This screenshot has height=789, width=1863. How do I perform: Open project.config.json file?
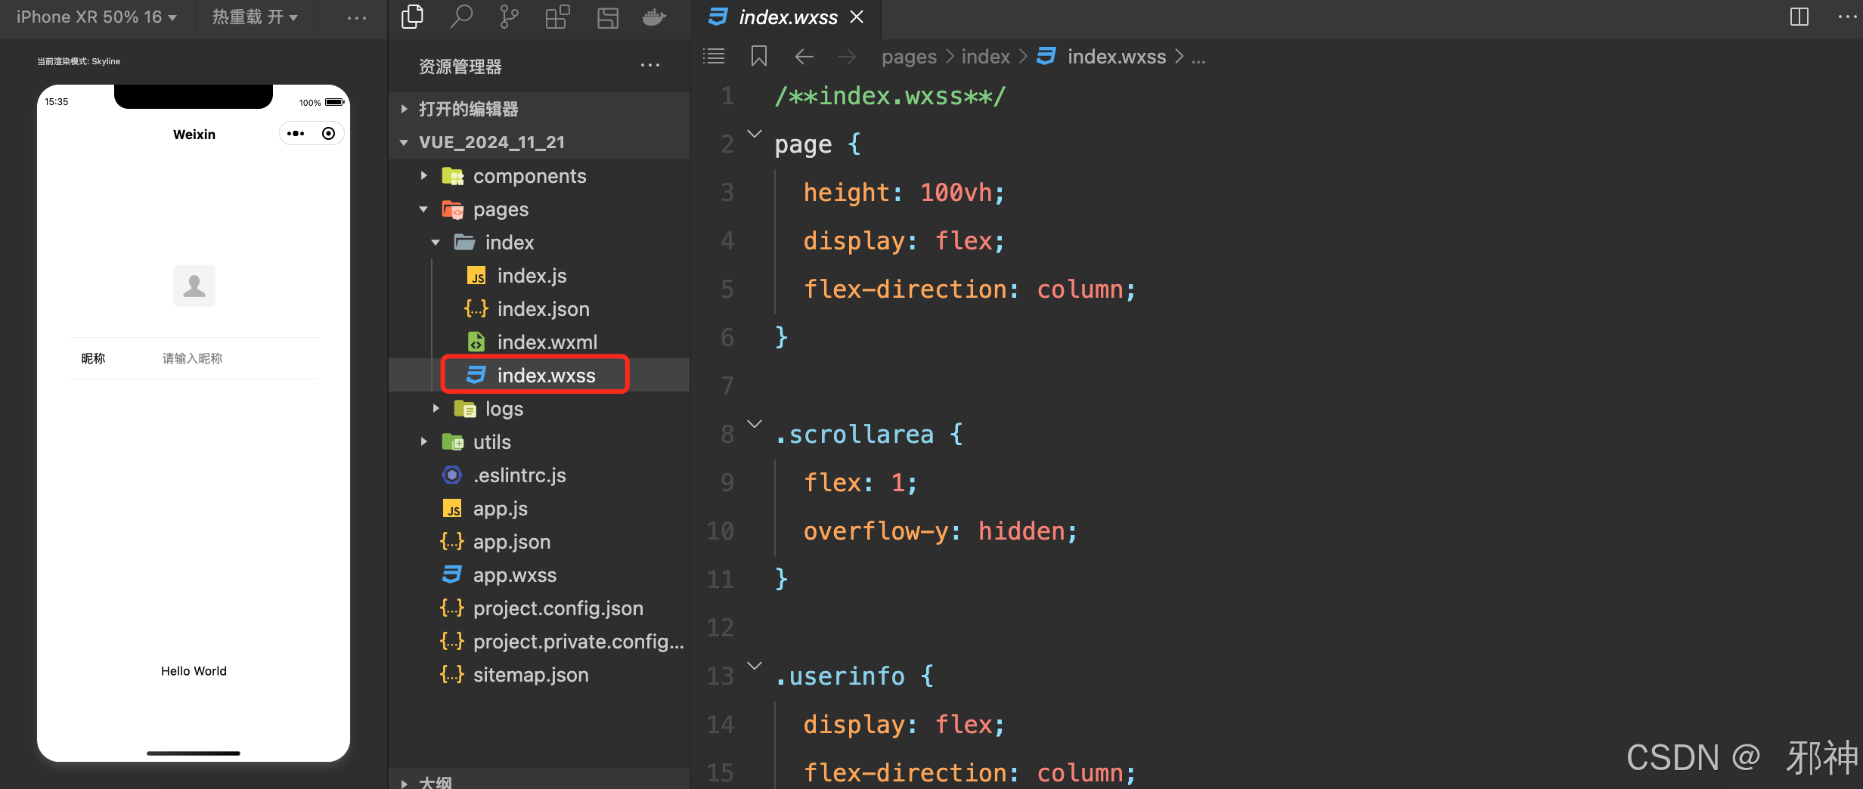539,608
